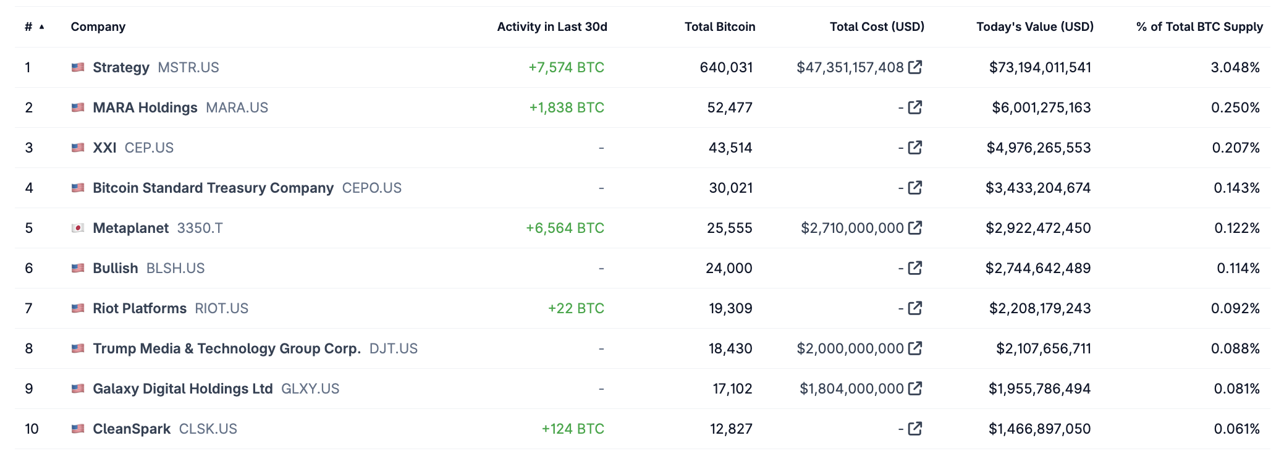Select the Company column header

click(98, 27)
